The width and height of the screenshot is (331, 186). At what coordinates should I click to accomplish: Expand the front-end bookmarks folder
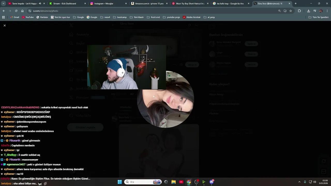point(153,17)
